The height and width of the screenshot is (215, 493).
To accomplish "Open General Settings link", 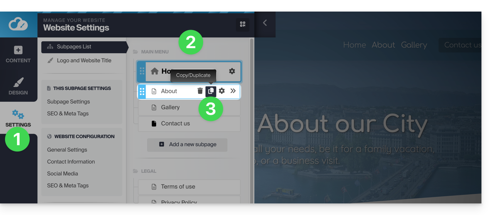I will [x=67, y=150].
